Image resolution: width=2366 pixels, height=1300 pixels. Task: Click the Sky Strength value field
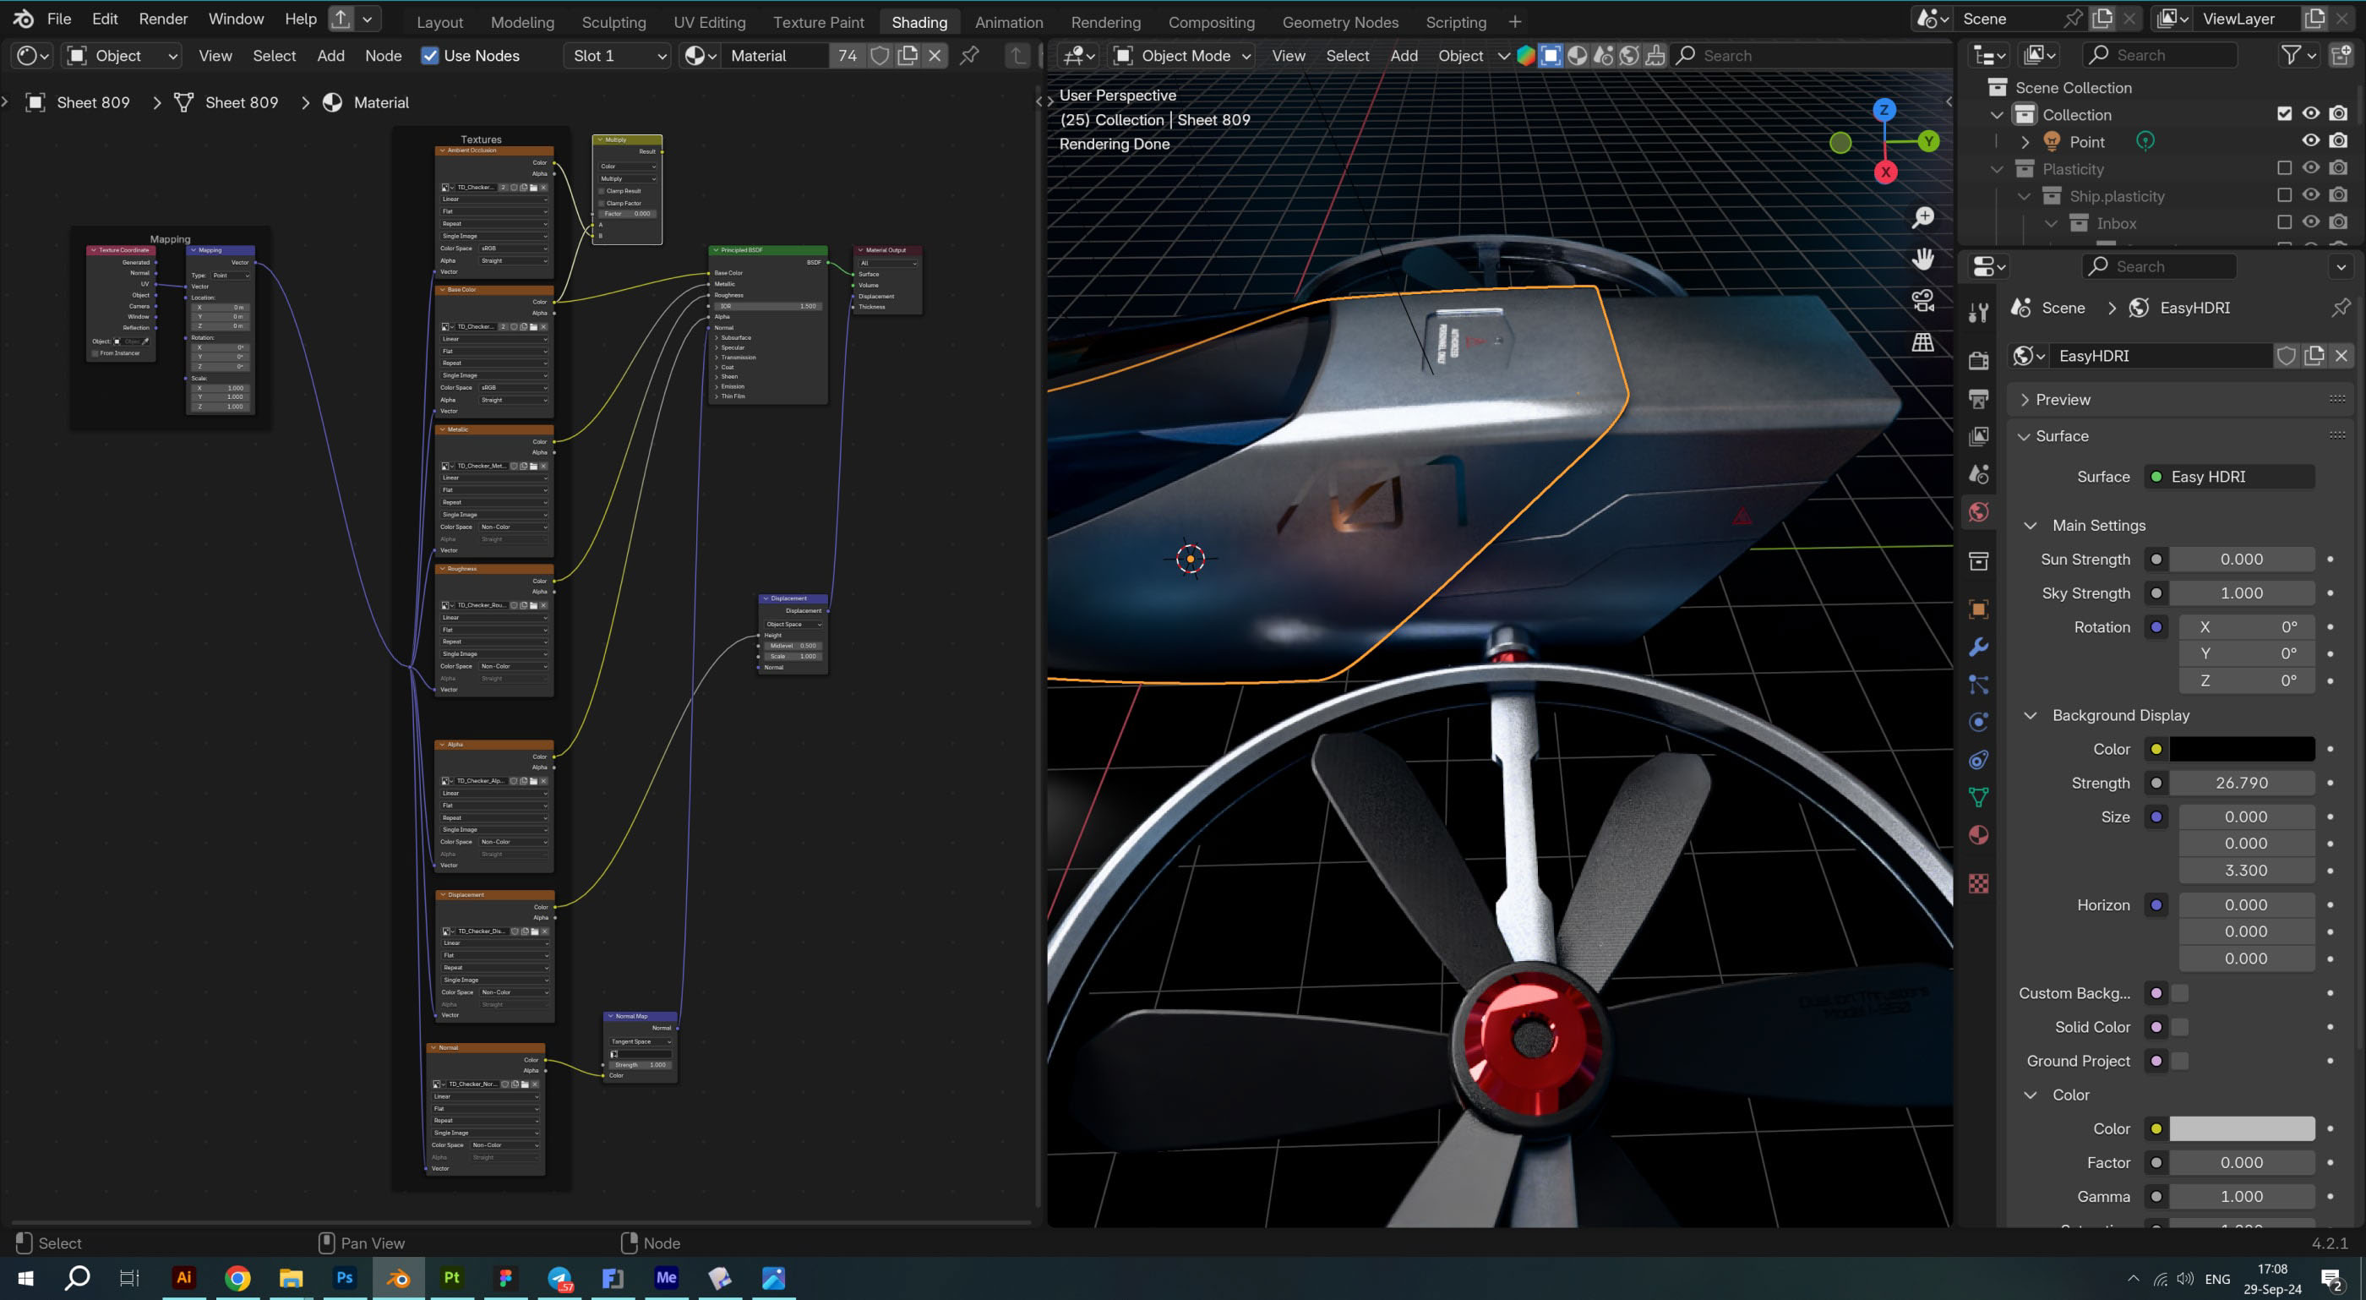[2241, 593]
